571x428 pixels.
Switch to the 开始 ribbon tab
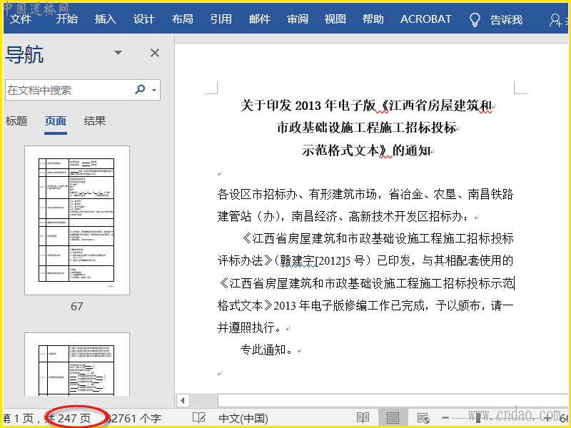click(67, 19)
